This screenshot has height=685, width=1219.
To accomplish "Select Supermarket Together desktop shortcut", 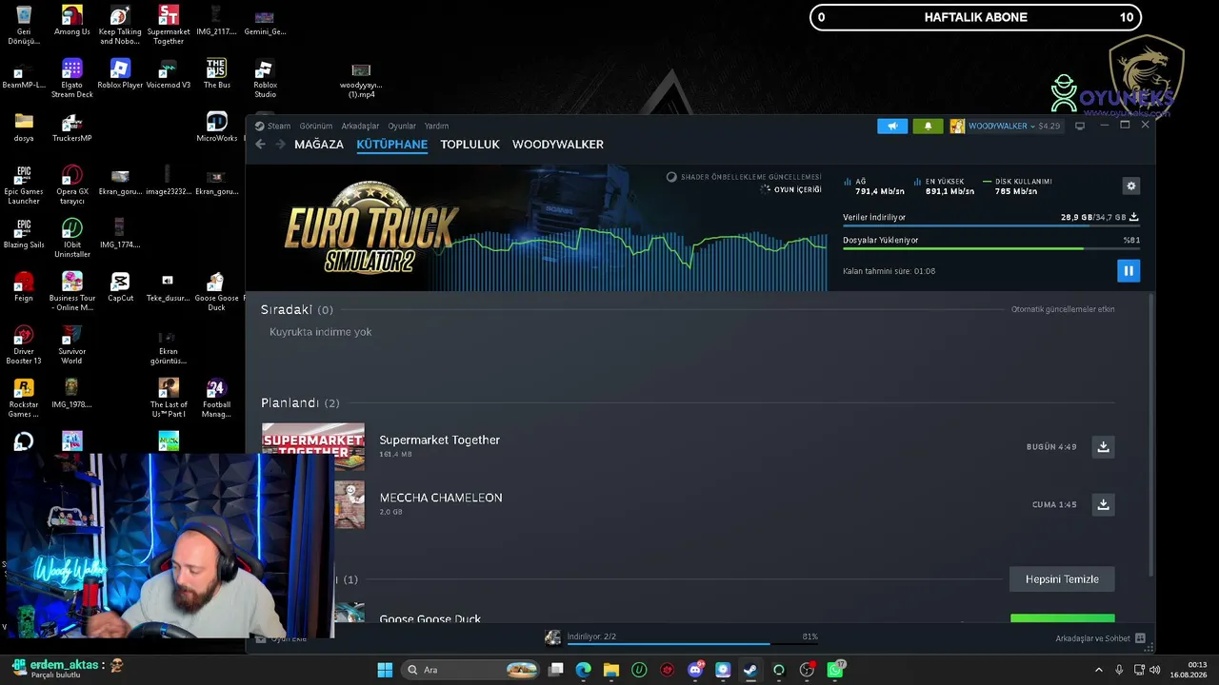I will (169, 25).
